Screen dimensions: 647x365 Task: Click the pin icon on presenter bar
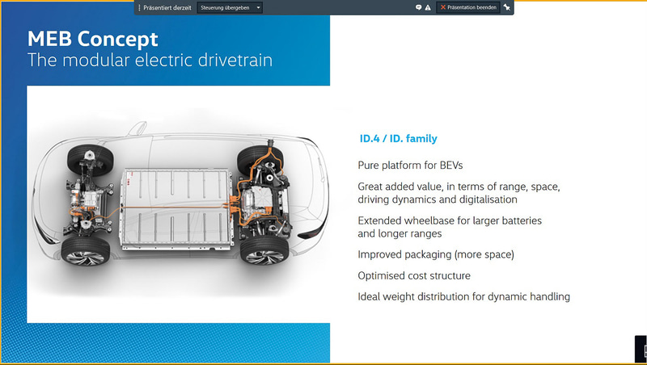tap(507, 7)
